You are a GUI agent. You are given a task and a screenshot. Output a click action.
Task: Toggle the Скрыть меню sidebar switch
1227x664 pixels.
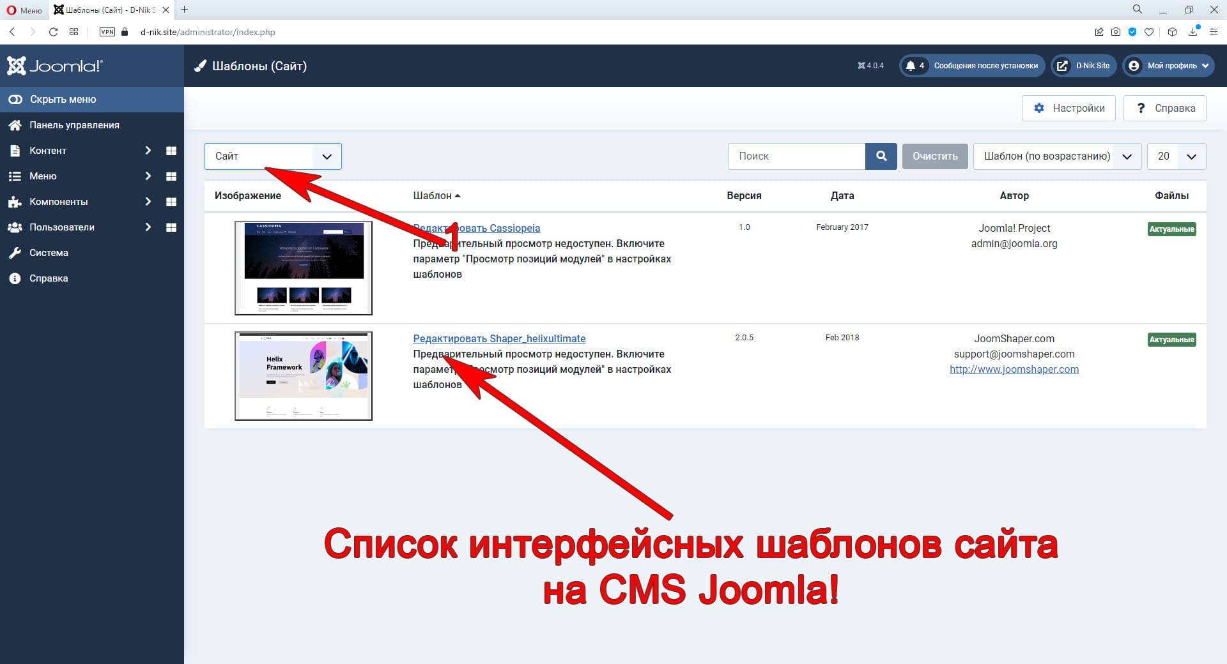click(15, 100)
